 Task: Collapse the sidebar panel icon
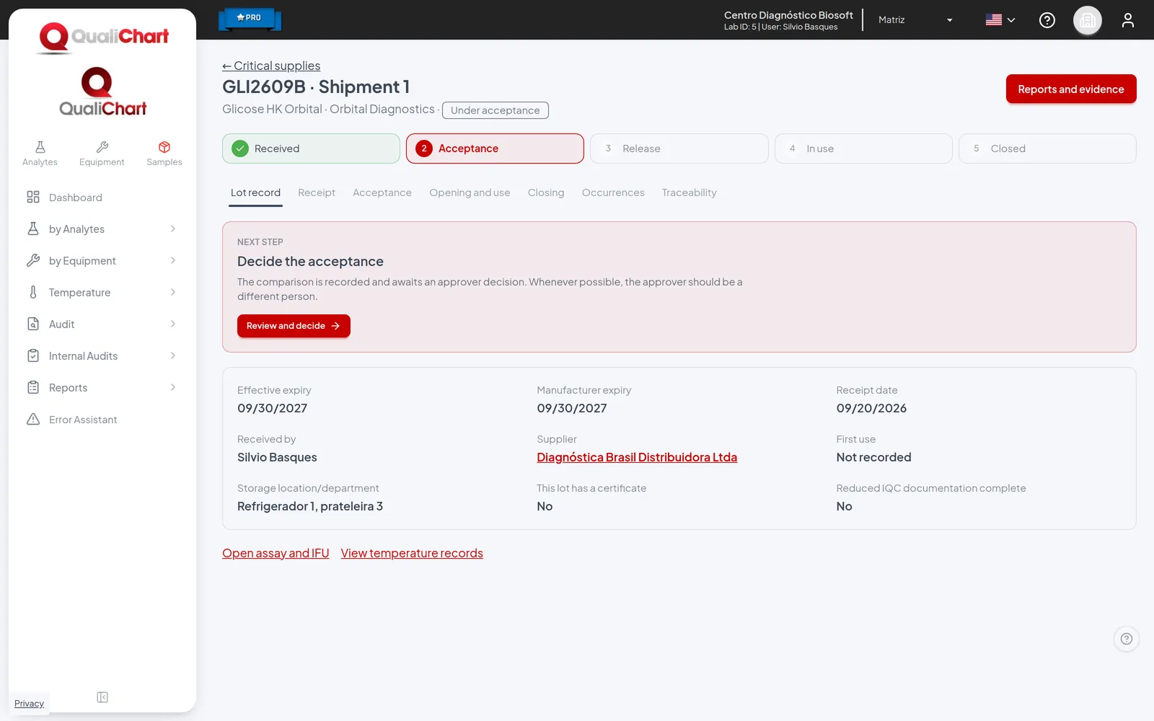click(102, 697)
